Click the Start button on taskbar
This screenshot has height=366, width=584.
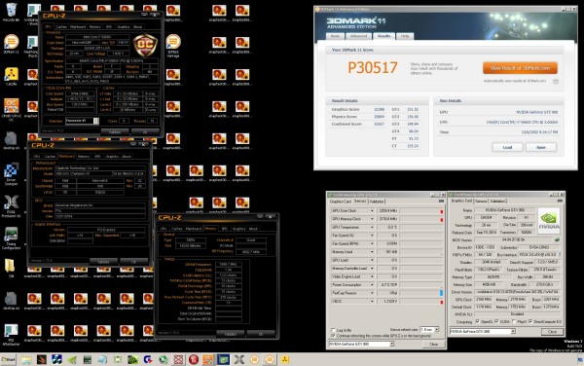pyautogui.click(x=8, y=359)
